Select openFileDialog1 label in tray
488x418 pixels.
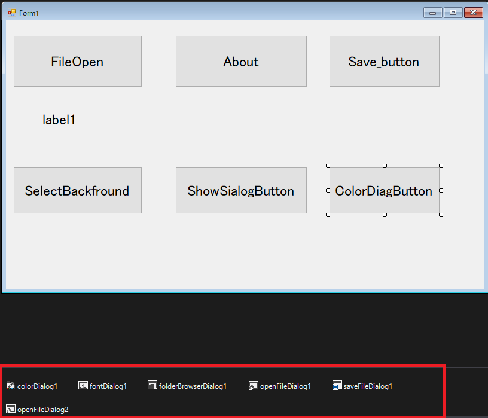pos(285,386)
